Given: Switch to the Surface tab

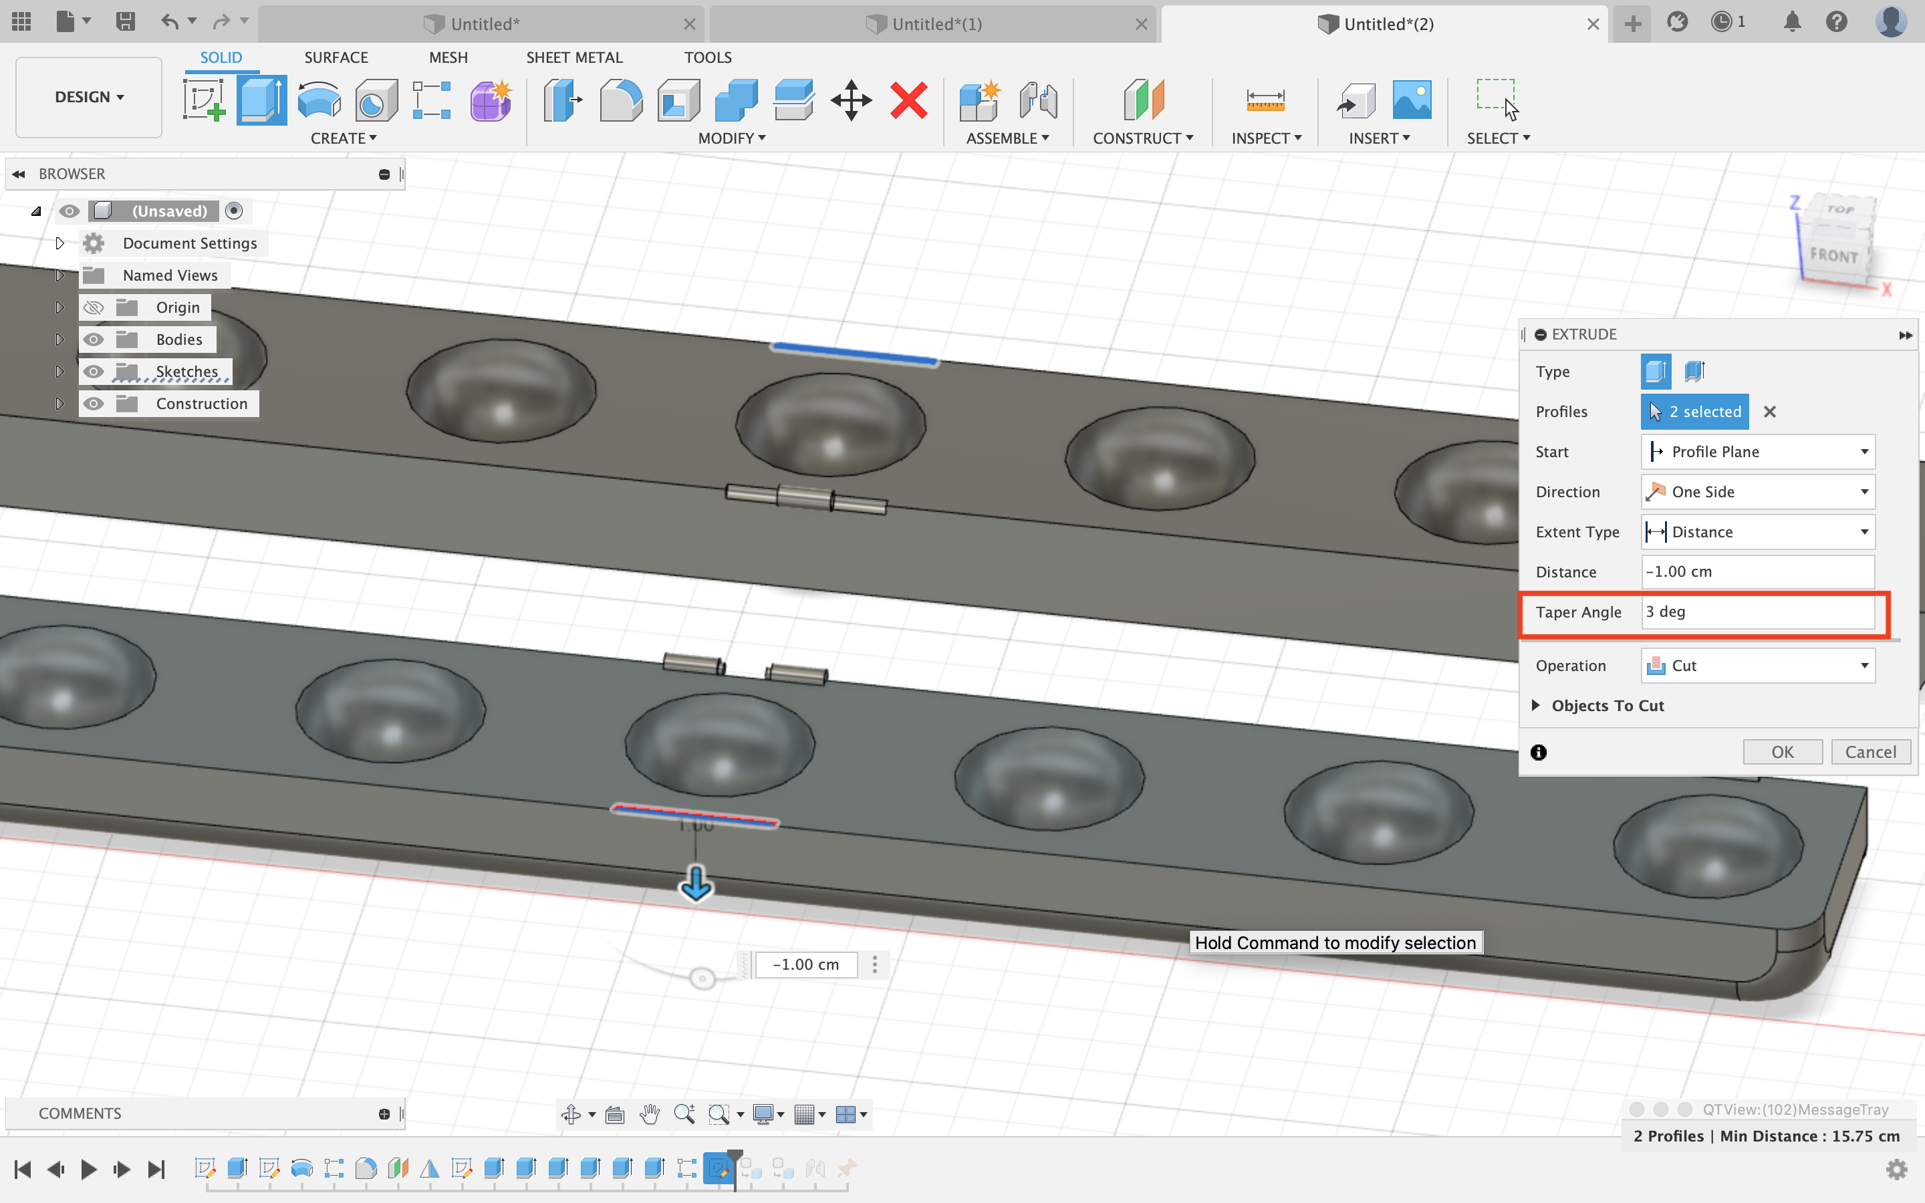Looking at the screenshot, I should pyautogui.click(x=336, y=57).
